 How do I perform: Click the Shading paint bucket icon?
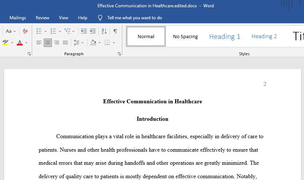(x=93, y=43)
